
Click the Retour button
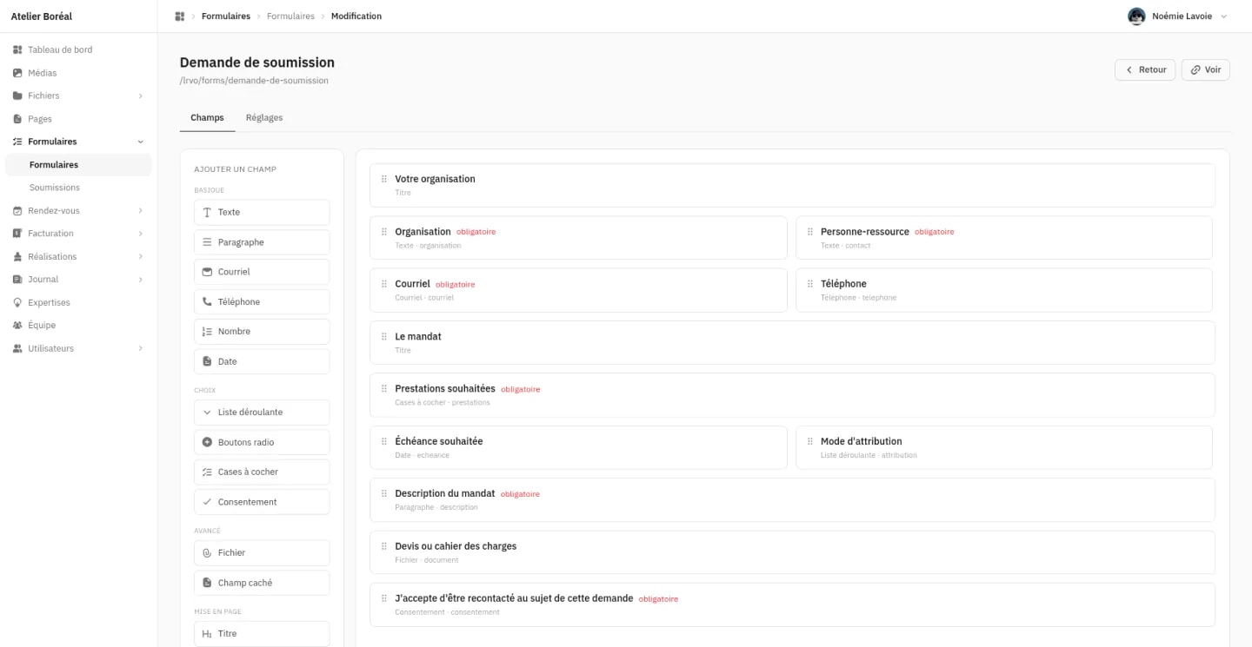point(1145,69)
